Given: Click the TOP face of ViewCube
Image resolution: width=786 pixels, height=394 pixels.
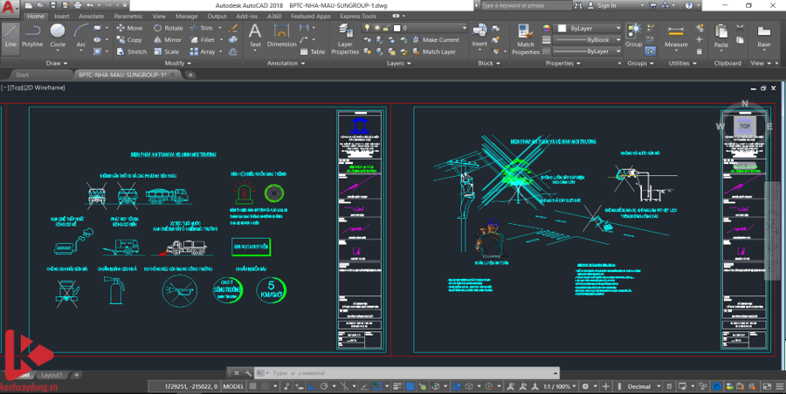Looking at the screenshot, I should click(x=744, y=126).
